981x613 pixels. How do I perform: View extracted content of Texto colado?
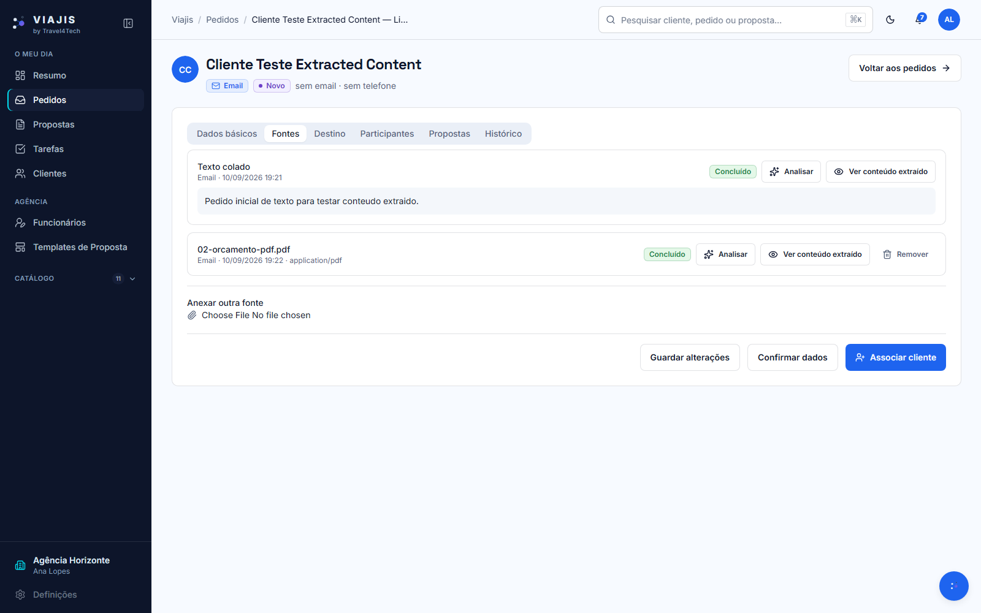(880, 172)
